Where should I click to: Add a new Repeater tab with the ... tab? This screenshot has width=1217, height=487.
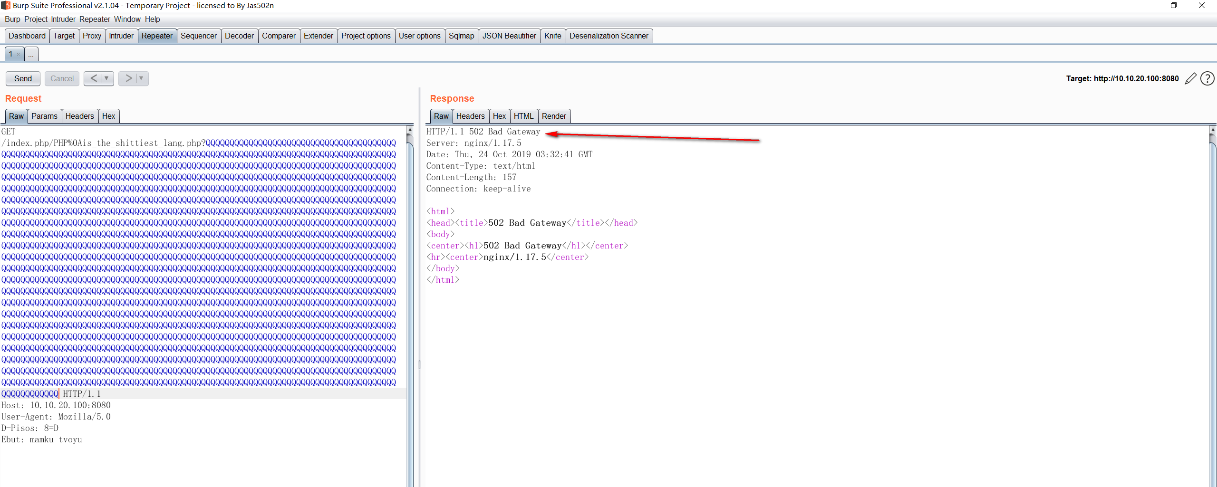31,54
